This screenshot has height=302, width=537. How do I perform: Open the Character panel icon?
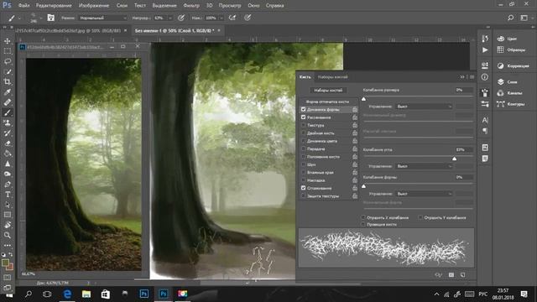(x=485, y=120)
